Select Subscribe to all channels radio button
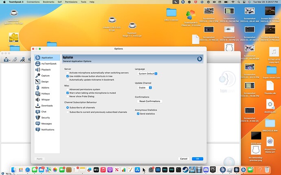Image resolution: width=281 pixels, height=175 pixels. pos(68,108)
